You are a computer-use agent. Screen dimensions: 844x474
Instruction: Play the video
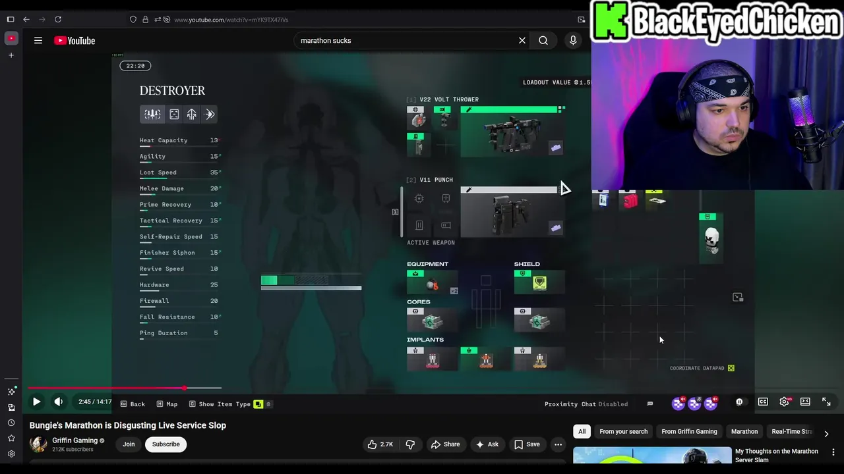(37, 402)
